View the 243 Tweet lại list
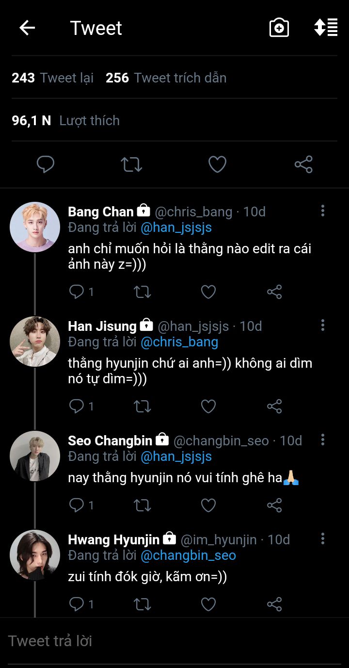The height and width of the screenshot is (668, 349). [52, 78]
